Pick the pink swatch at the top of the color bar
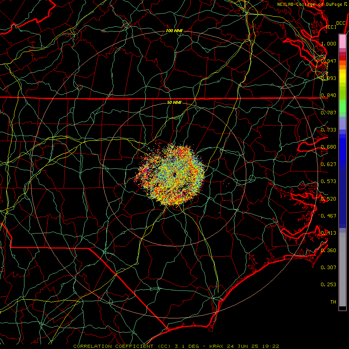This screenshot has width=349, height=349. pyautogui.click(x=342, y=41)
